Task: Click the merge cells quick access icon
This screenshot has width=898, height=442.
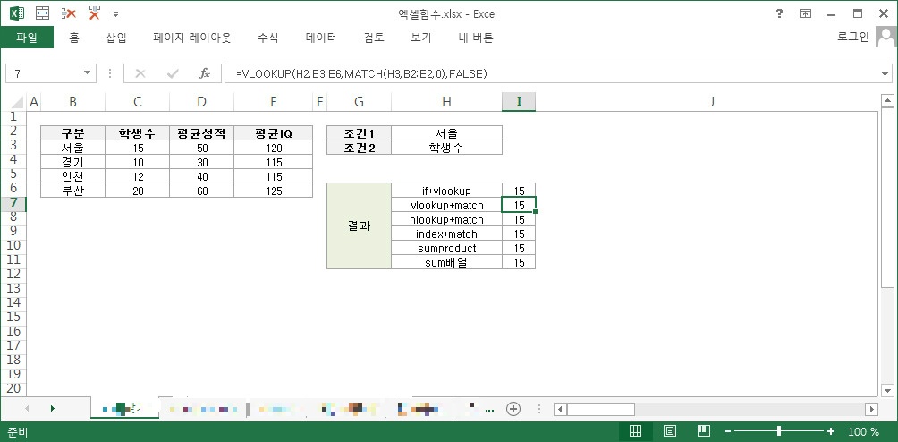Action: 43,13
